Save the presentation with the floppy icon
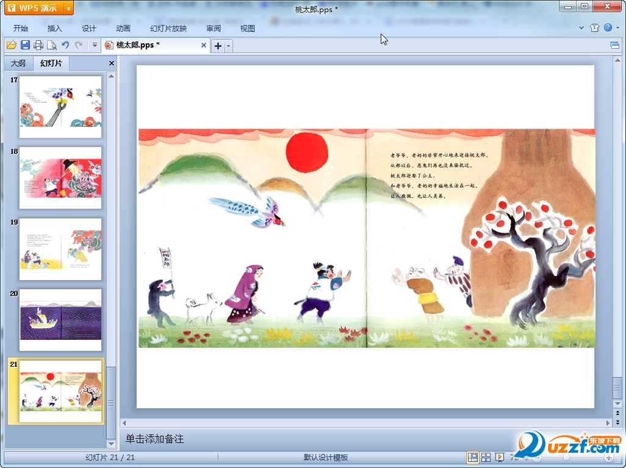This screenshot has width=626, height=468. click(25, 45)
